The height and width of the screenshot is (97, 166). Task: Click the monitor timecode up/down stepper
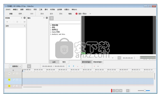(134, 58)
